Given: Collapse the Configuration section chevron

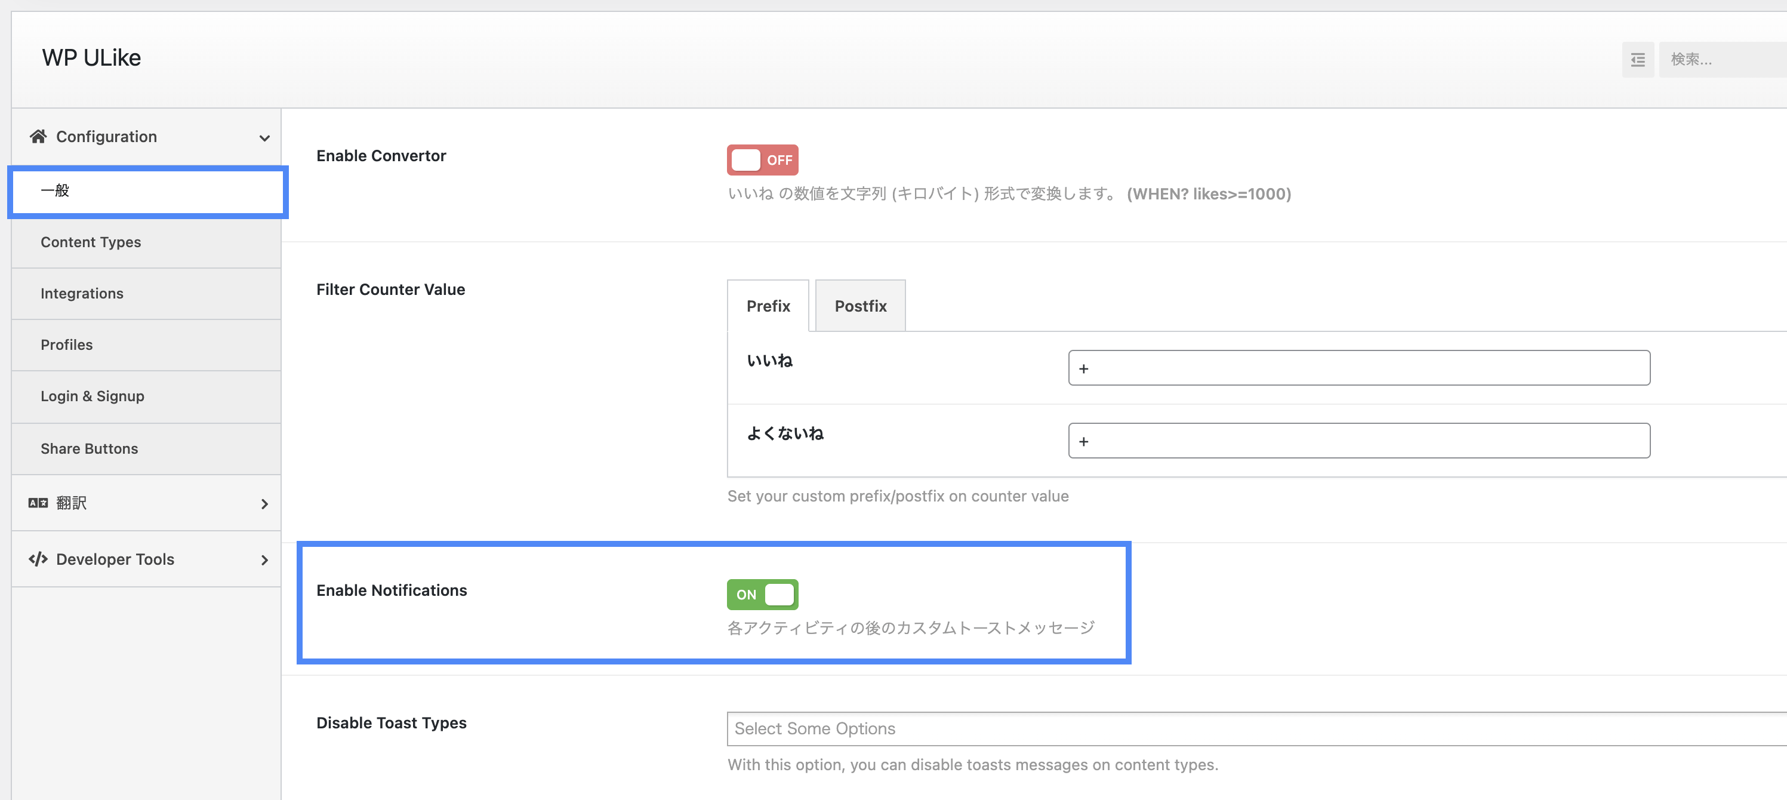Looking at the screenshot, I should coord(264,138).
